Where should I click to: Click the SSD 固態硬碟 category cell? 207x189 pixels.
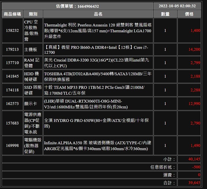[33, 90]
